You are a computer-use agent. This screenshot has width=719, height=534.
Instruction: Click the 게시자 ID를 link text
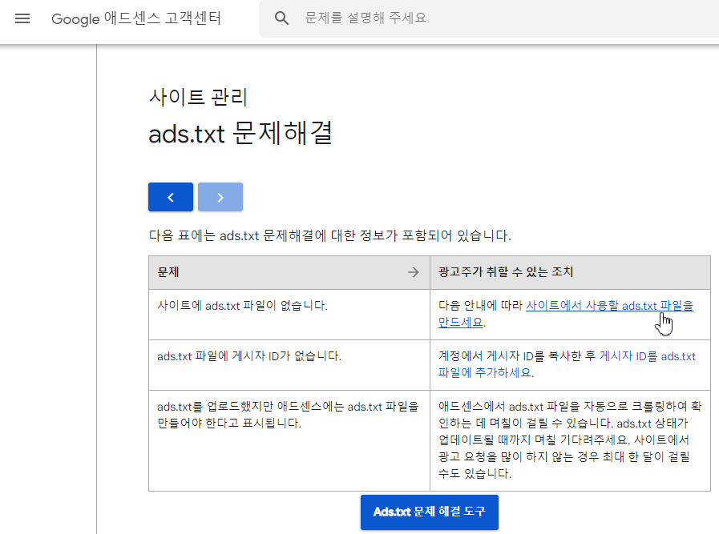pyautogui.click(x=628, y=356)
